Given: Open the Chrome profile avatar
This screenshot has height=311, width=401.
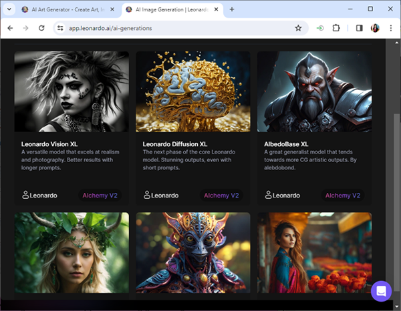Looking at the screenshot, I should 375,28.
